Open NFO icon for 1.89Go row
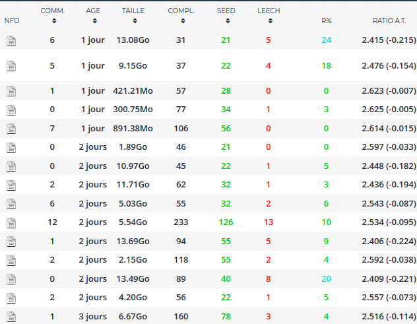Image resolution: width=417 pixels, height=324 pixels. [x=11, y=148]
